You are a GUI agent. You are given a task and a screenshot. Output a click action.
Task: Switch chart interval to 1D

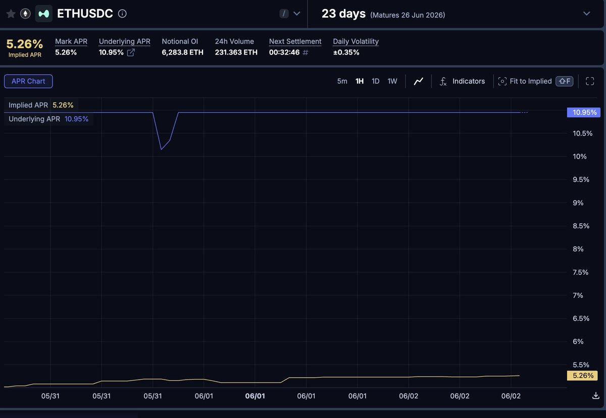coord(376,81)
